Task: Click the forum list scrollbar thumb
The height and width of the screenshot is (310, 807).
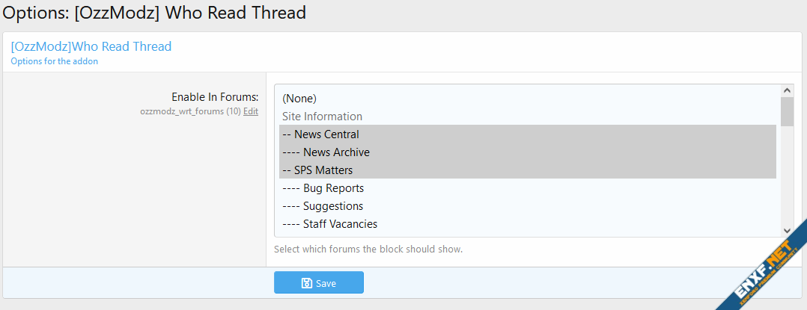Action: click(x=787, y=111)
